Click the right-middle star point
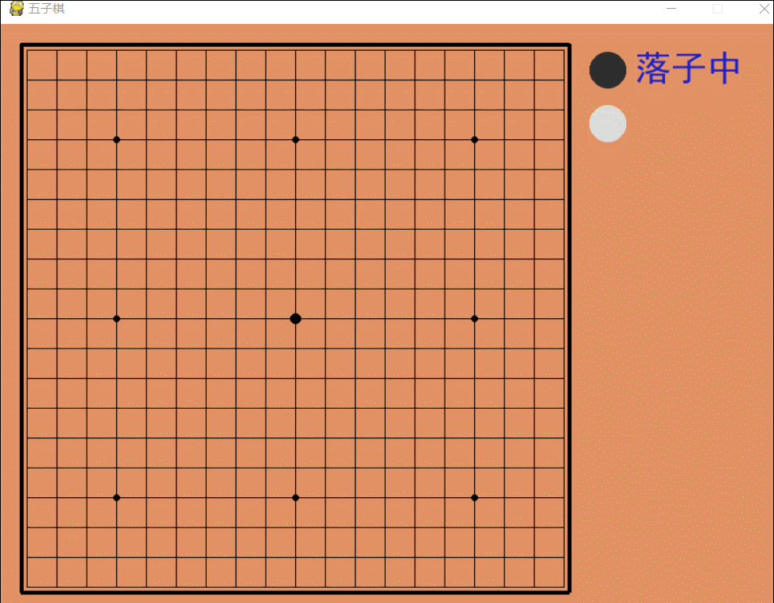The width and height of the screenshot is (774, 603). click(x=474, y=318)
